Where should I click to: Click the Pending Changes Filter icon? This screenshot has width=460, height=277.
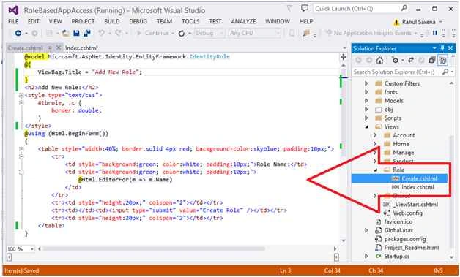pyautogui.click(x=395, y=61)
